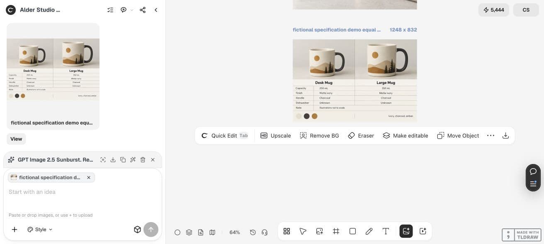Open the Alder Studio project logo menu
Screen dimensions: 544x244
[x=11, y=10]
